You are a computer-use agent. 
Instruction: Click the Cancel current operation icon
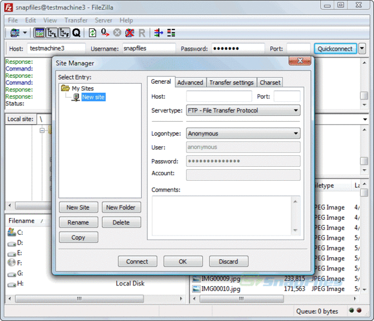pyautogui.click(x=117, y=33)
